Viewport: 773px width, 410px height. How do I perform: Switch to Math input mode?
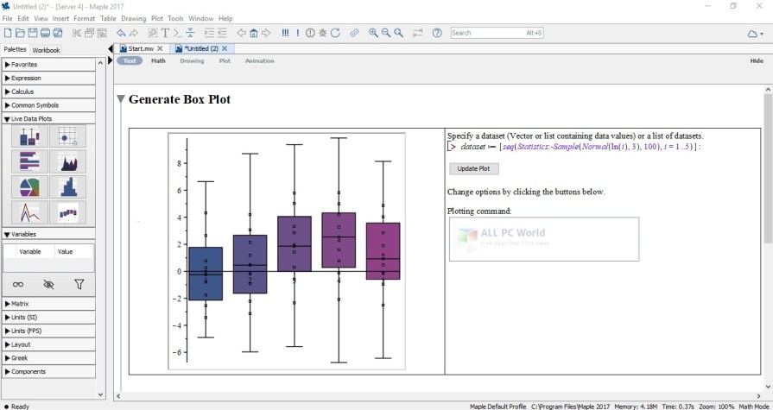point(158,61)
